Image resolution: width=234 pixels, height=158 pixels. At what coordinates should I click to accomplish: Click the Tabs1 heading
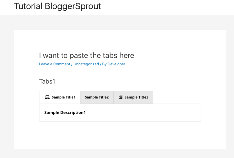click(47, 82)
